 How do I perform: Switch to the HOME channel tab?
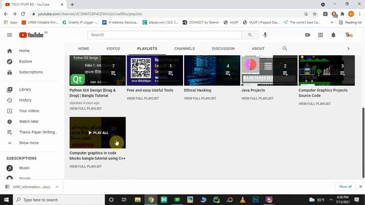coord(84,48)
